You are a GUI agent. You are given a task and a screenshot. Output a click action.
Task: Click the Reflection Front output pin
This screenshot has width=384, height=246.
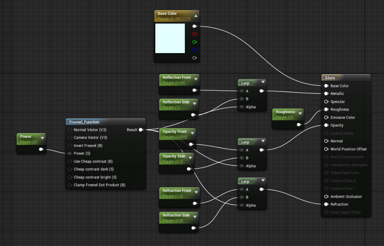click(194, 90)
